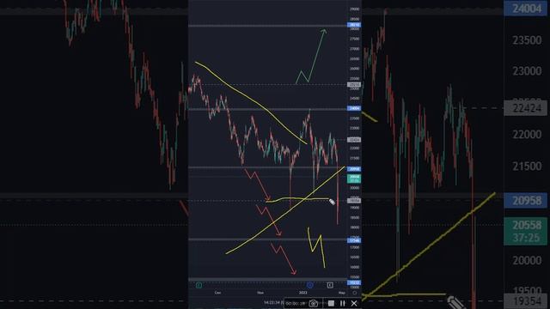Select the 17346 blue price label
550x309 pixels.
[x=353, y=240]
